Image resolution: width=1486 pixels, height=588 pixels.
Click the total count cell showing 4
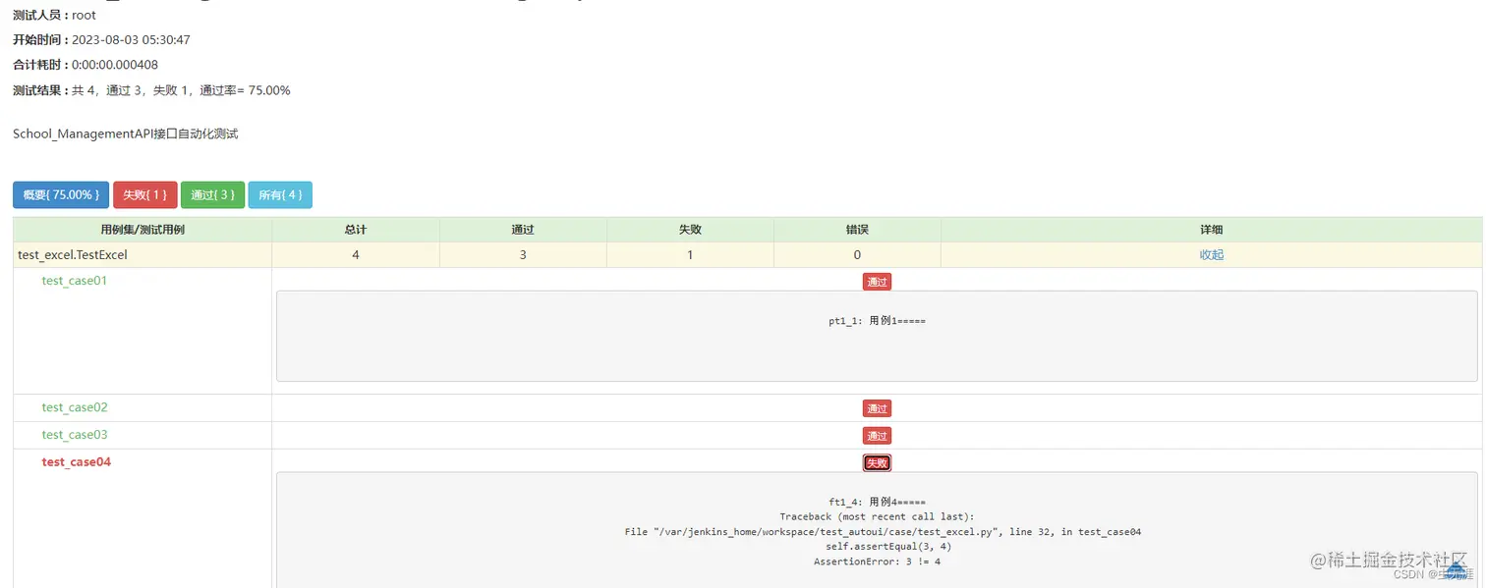coord(356,254)
